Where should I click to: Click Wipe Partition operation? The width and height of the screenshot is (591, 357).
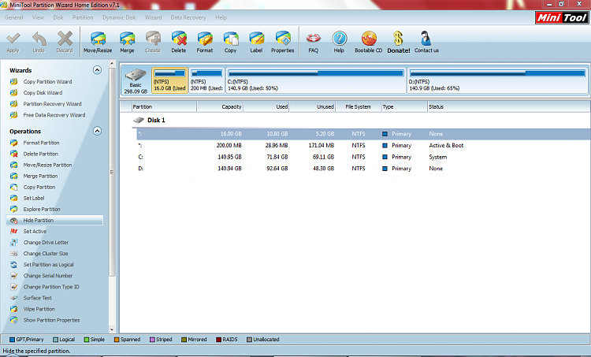[x=39, y=309]
